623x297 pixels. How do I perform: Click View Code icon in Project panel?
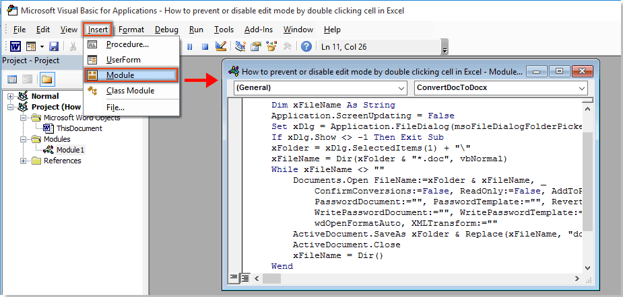13,79
